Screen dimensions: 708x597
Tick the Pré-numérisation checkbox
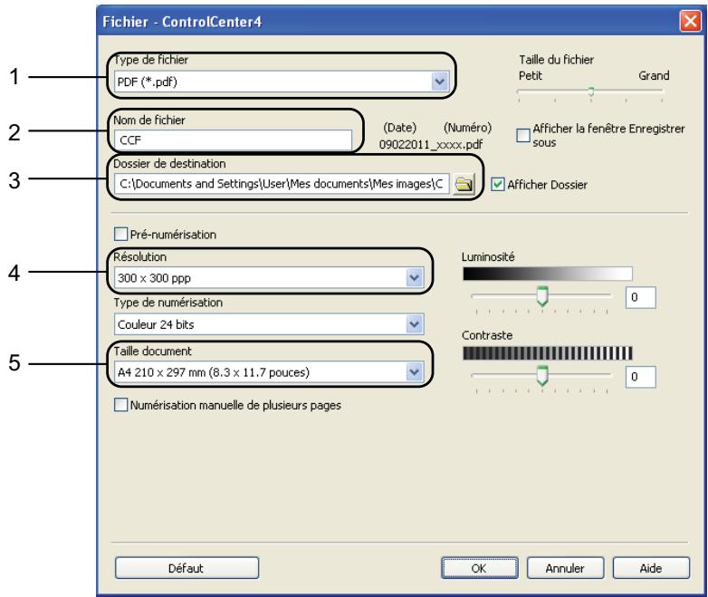tap(120, 234)
